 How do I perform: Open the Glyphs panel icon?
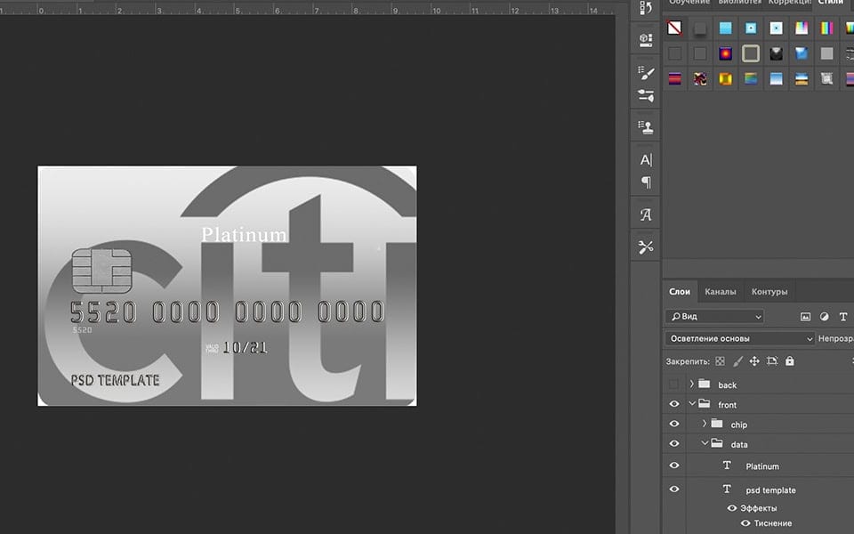tap(646, 214)
